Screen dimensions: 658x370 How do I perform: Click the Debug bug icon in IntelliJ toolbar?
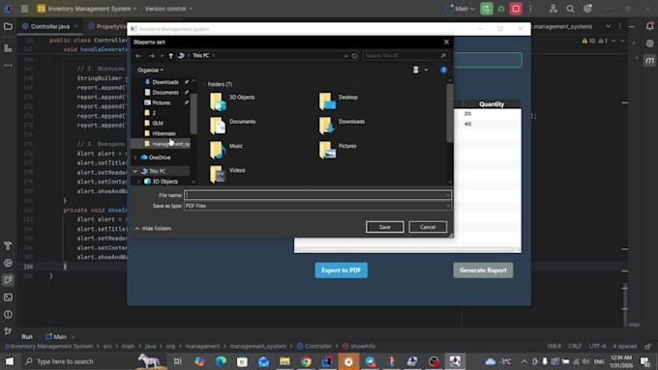click(501, 9)
